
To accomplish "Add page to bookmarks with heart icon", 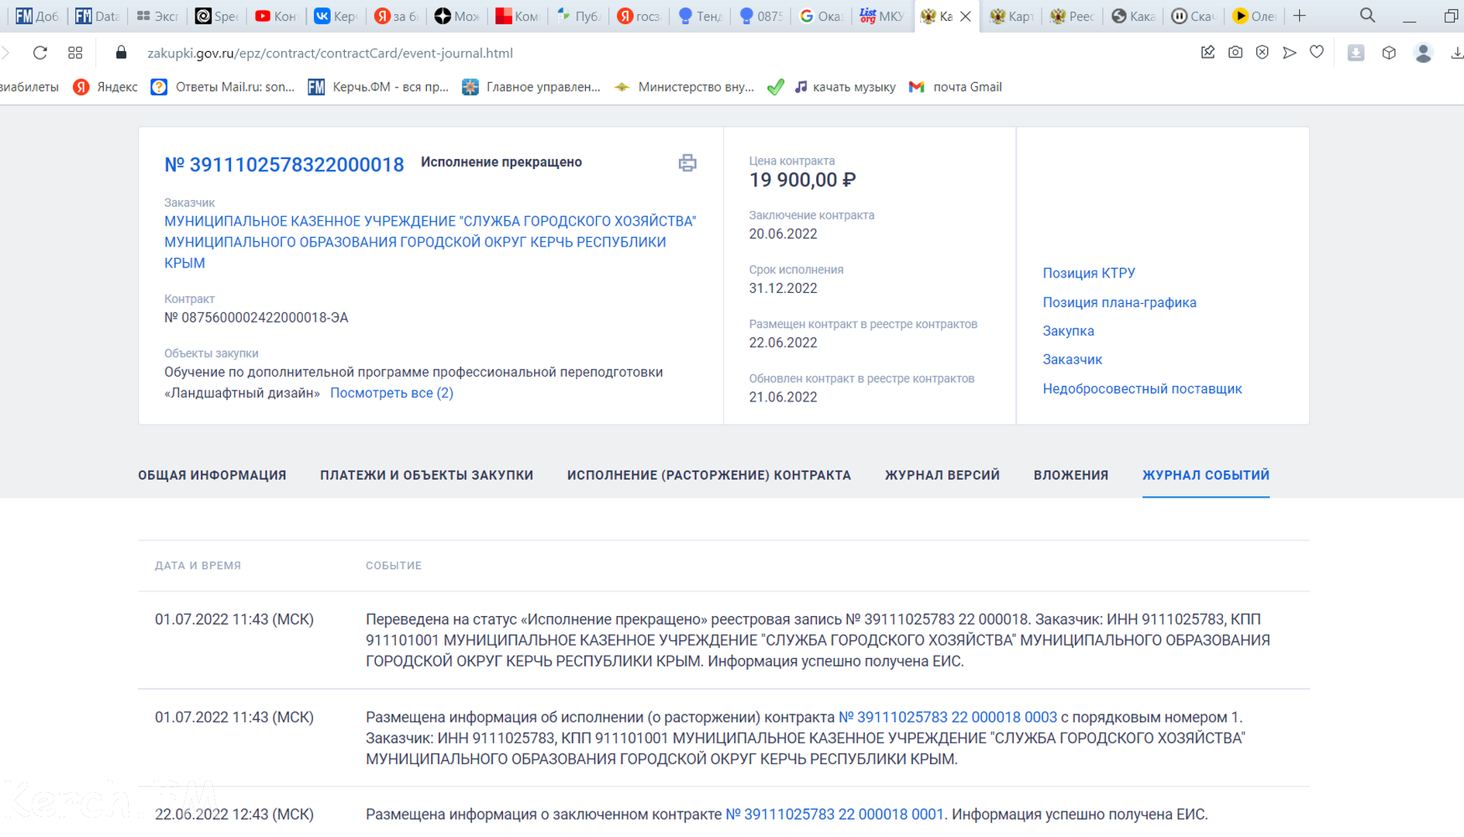I will click(1317, 53).
